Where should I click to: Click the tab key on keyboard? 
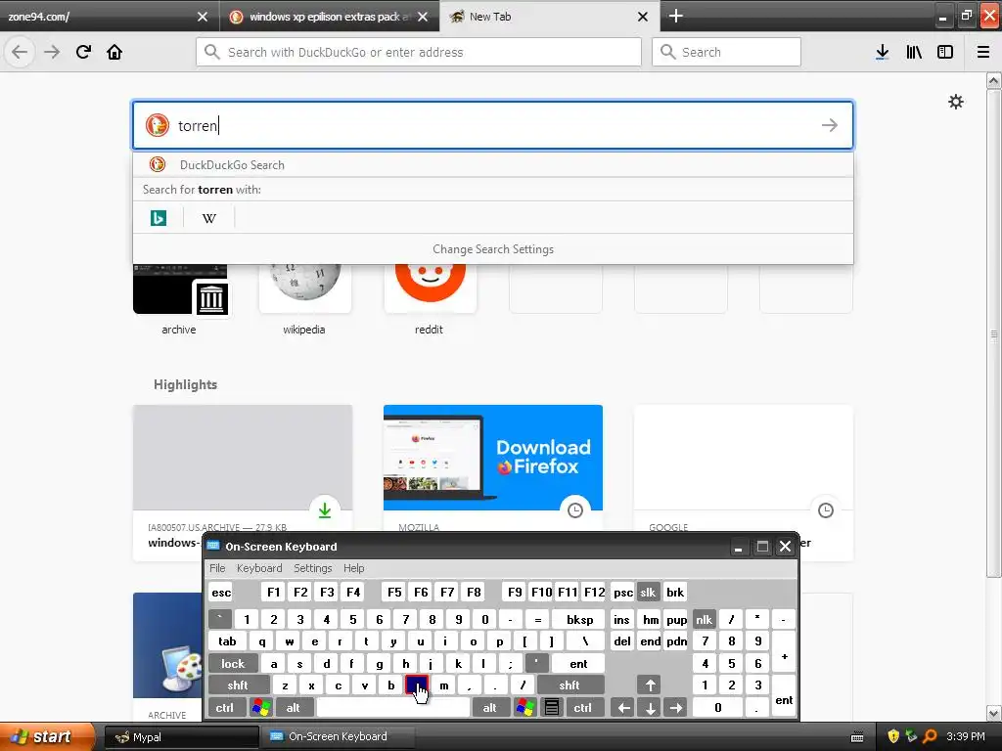(x=227, y=641)
